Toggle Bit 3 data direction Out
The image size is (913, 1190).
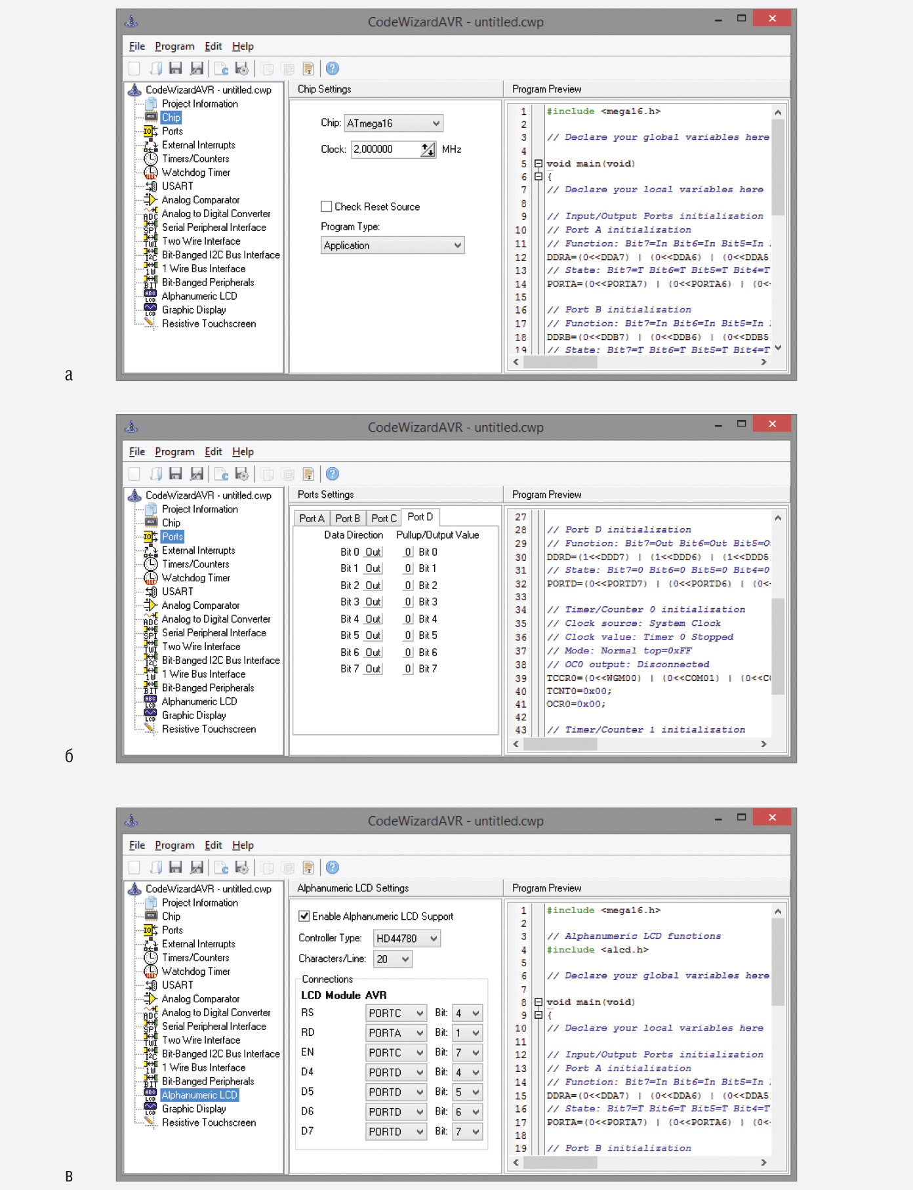point(373,602)
